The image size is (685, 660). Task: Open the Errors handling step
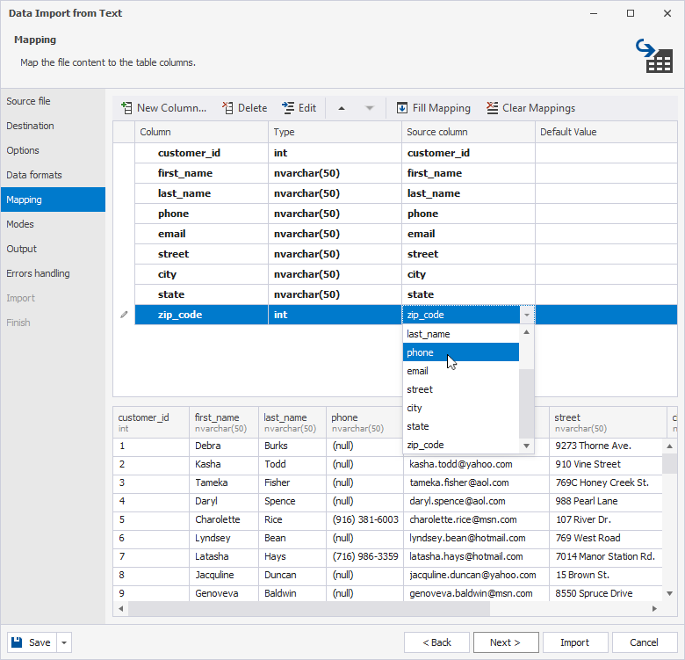click(53, 273)
